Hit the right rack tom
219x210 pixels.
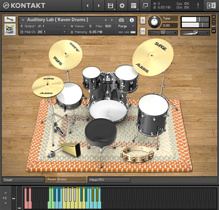[x=126, y=73]
